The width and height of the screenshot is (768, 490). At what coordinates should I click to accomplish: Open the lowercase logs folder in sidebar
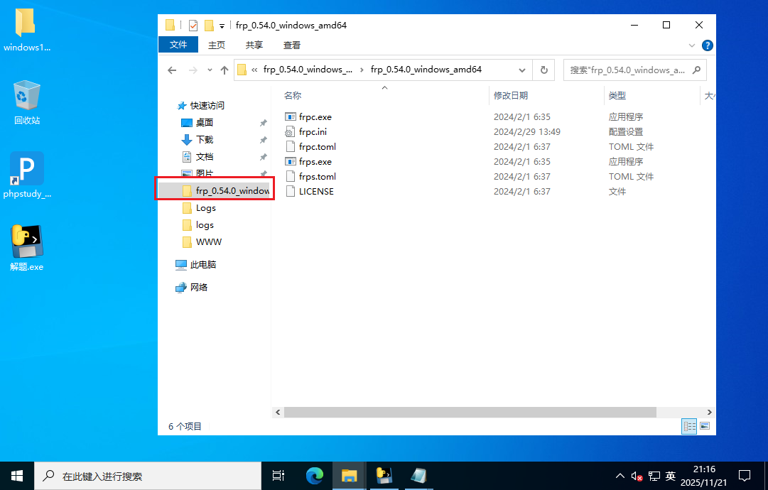(198, 225)
